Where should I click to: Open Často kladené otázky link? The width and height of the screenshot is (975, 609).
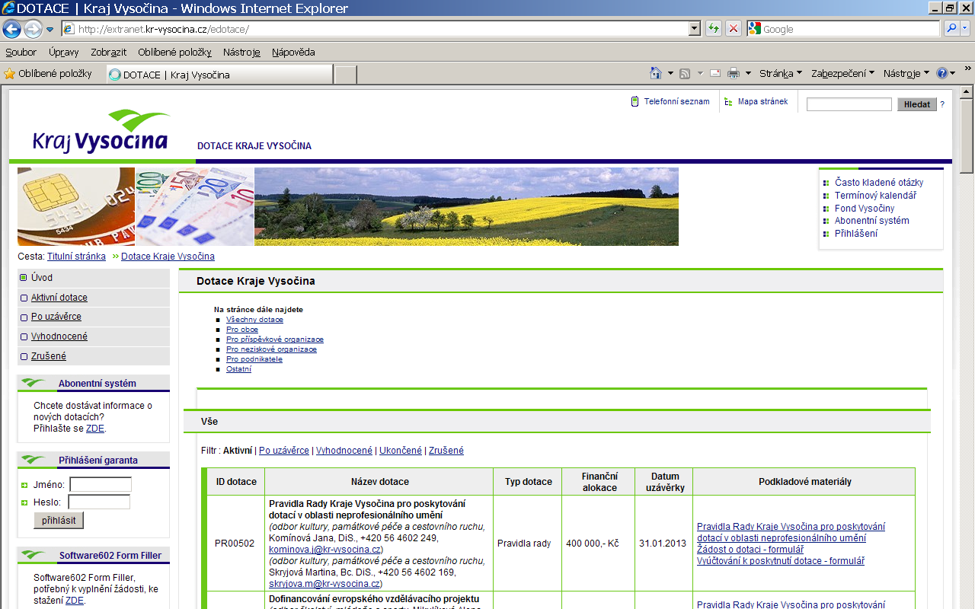click(x=879, y=183)
